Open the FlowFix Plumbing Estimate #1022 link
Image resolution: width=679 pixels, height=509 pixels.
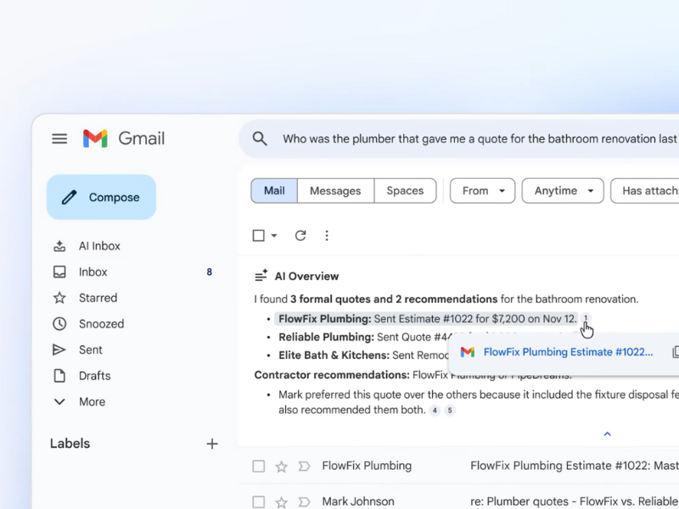coord(568,352)
